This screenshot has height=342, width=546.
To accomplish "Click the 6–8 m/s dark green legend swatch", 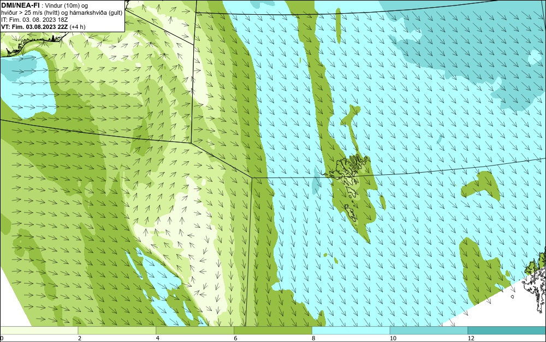I will click(x=273, y=331).
